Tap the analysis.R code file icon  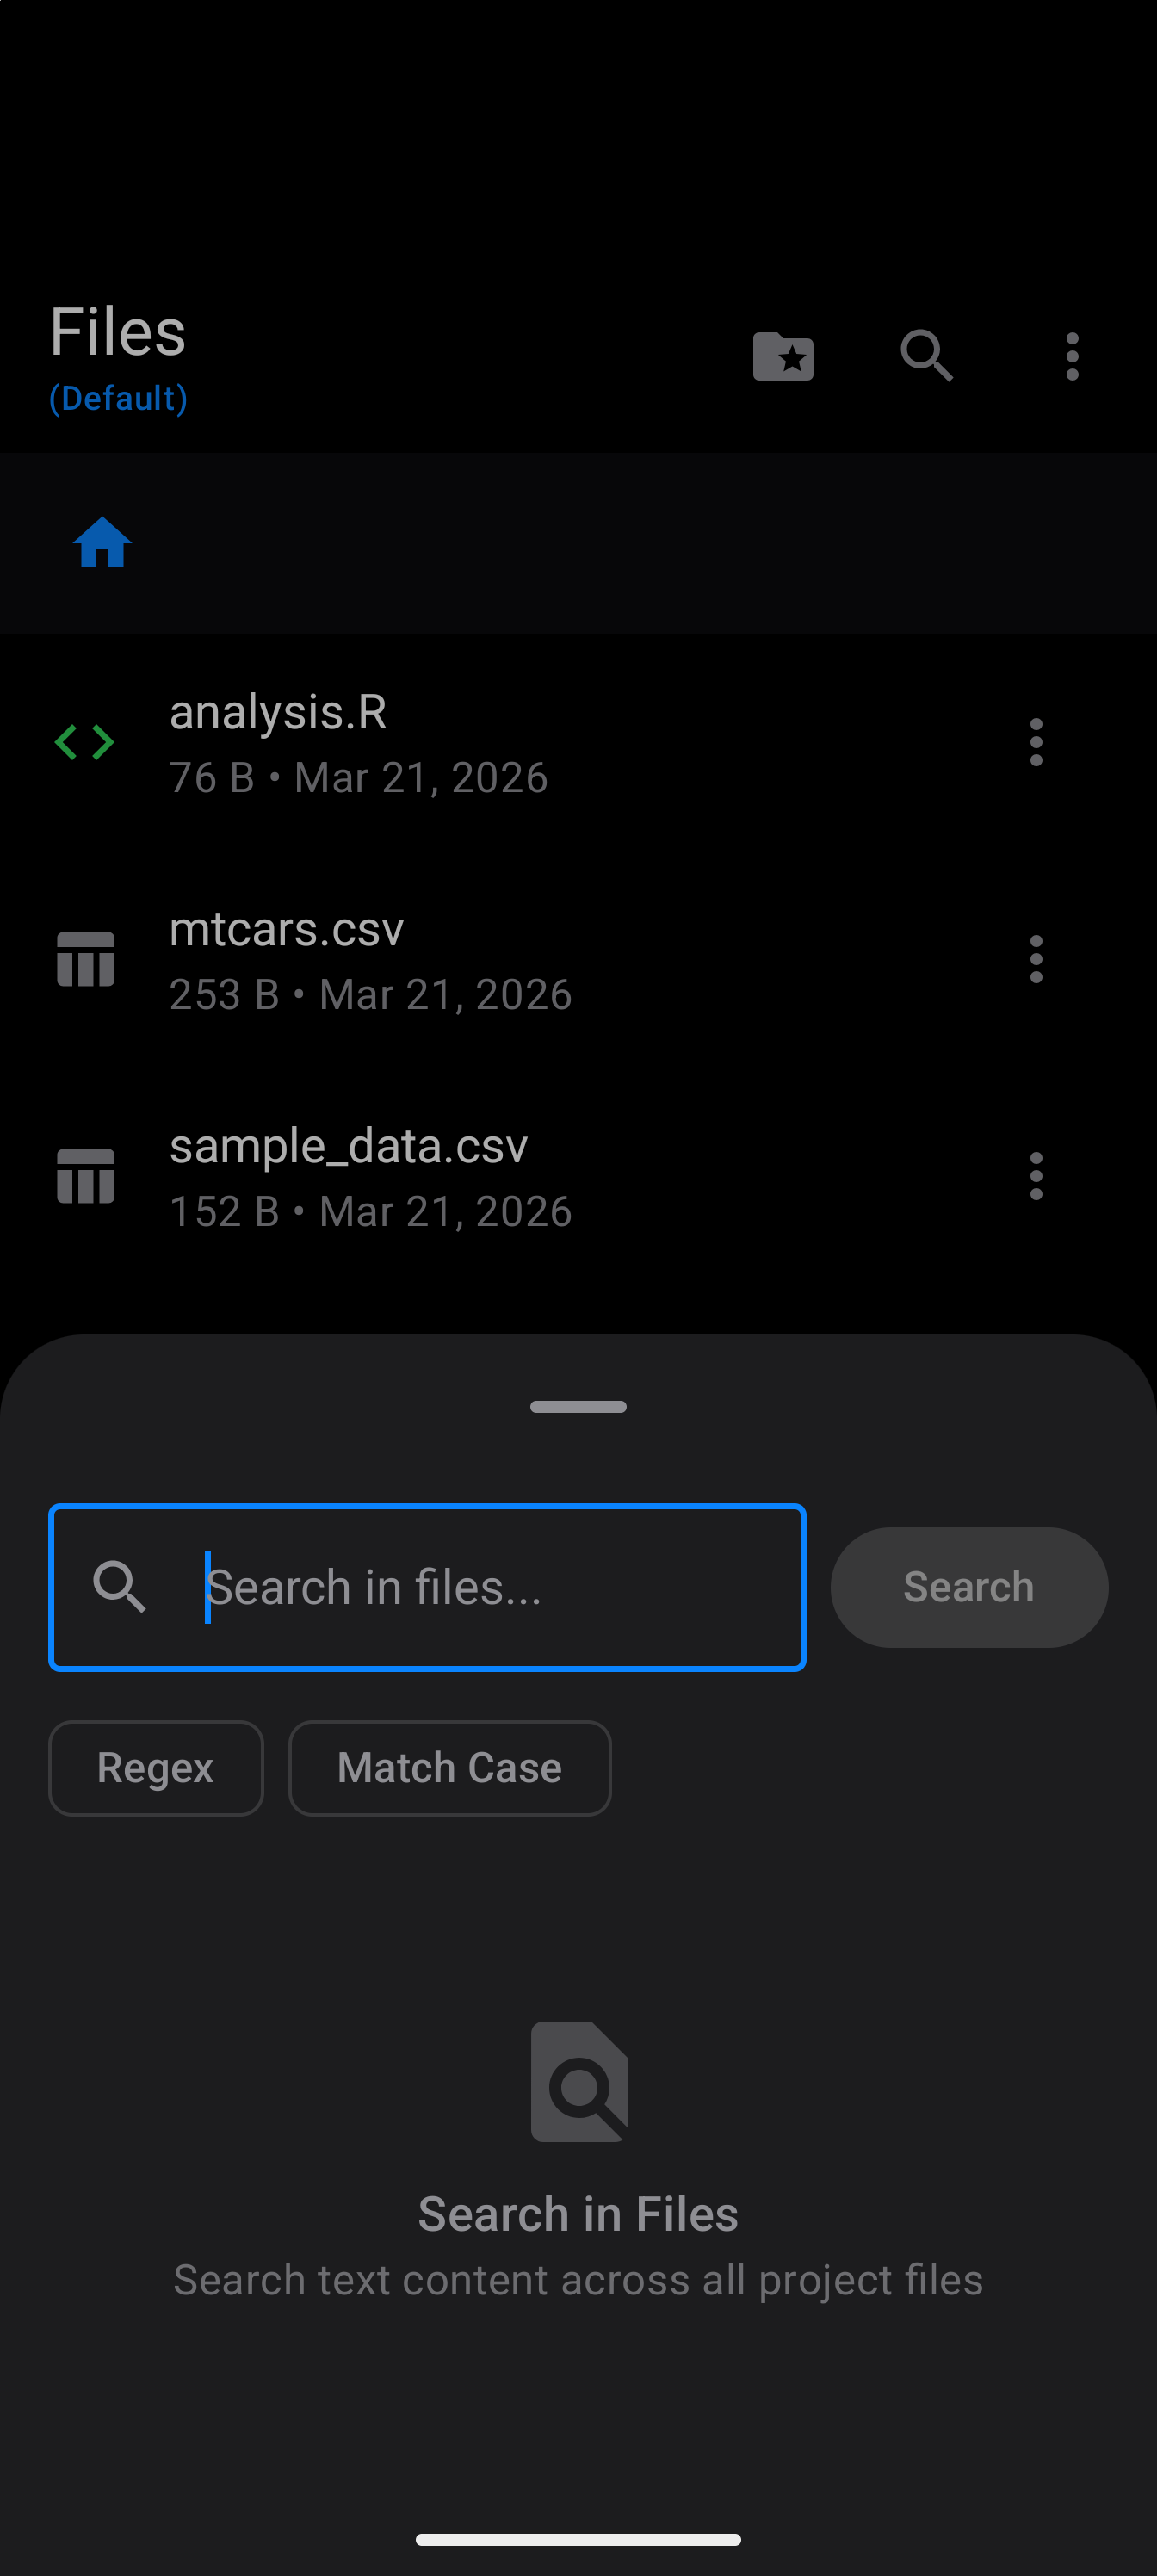85,742
